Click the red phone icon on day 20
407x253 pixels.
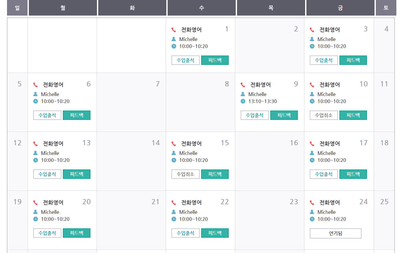pos(36,203)
